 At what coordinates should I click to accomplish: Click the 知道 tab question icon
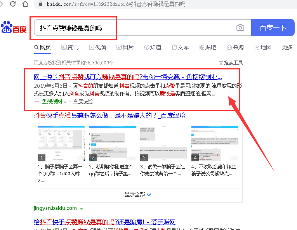click(147, 47)
